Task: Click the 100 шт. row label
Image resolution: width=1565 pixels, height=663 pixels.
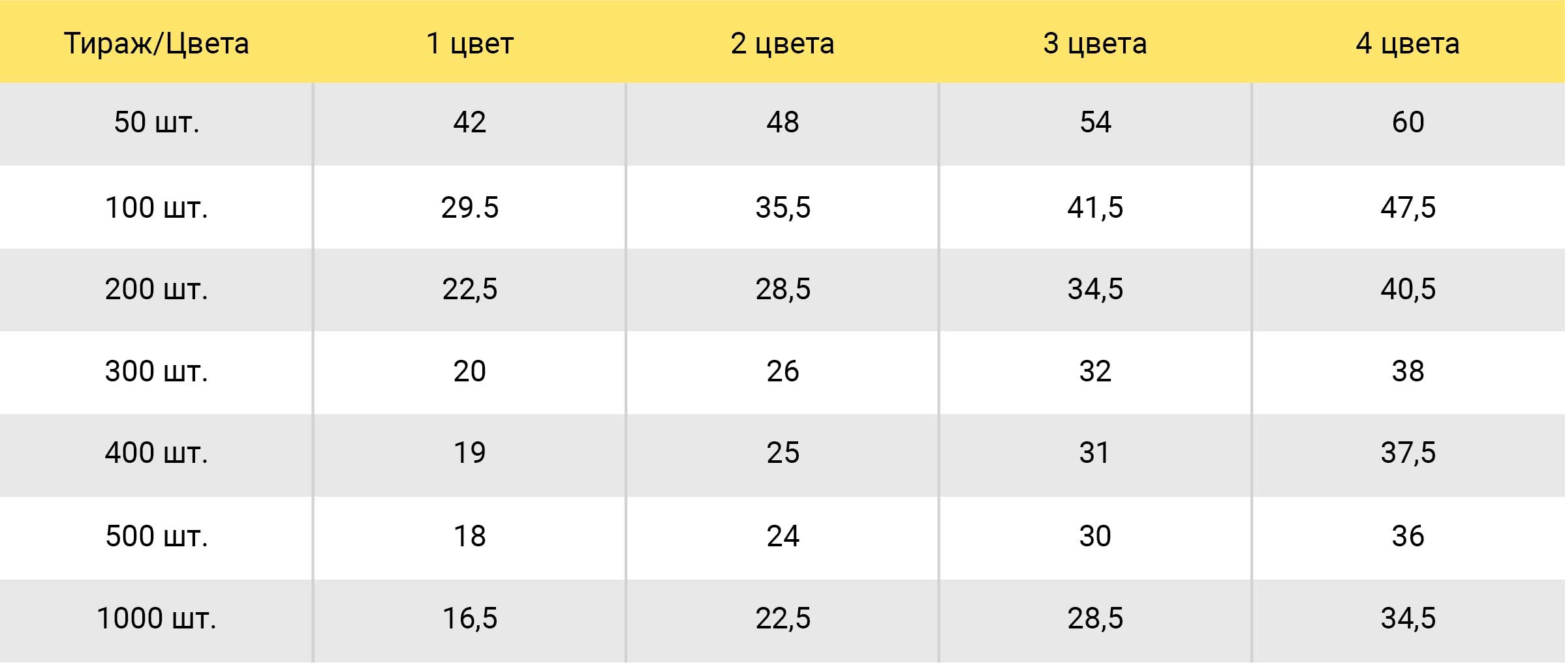Action: [157, 207]
